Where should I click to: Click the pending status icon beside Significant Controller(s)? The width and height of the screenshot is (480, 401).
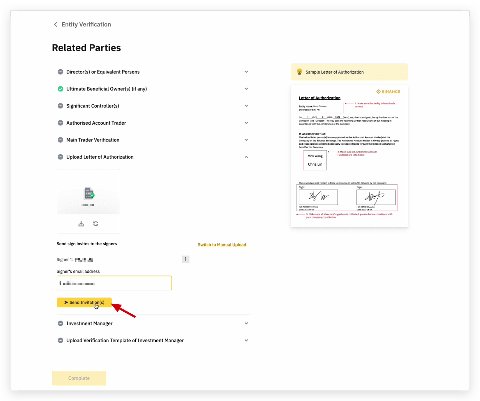60,106
